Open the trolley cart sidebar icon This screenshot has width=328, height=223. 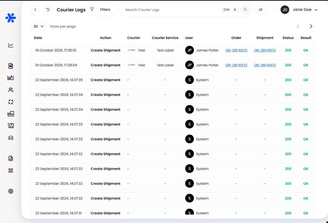click(x=11, y=126)
